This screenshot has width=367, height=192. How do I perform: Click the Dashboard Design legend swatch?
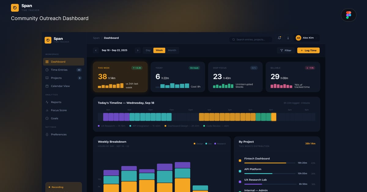(165, 126)
